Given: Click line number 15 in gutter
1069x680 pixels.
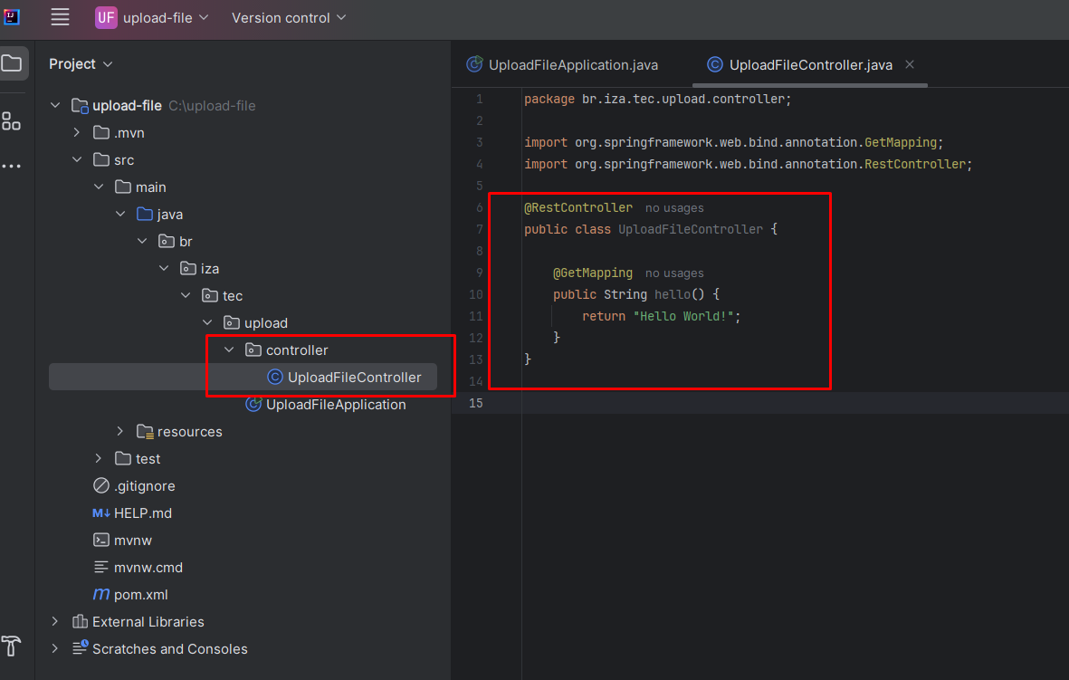Looking at the screenshot, I should (x=476, y=403).
